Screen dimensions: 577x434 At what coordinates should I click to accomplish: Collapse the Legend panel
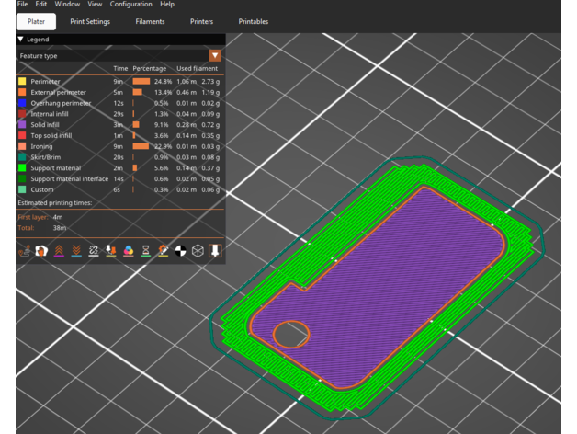[21, 40]
